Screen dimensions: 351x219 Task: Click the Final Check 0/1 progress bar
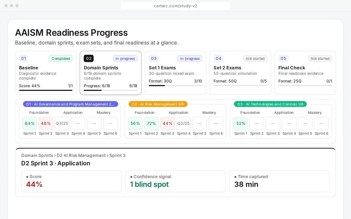(x=305, y=85)
